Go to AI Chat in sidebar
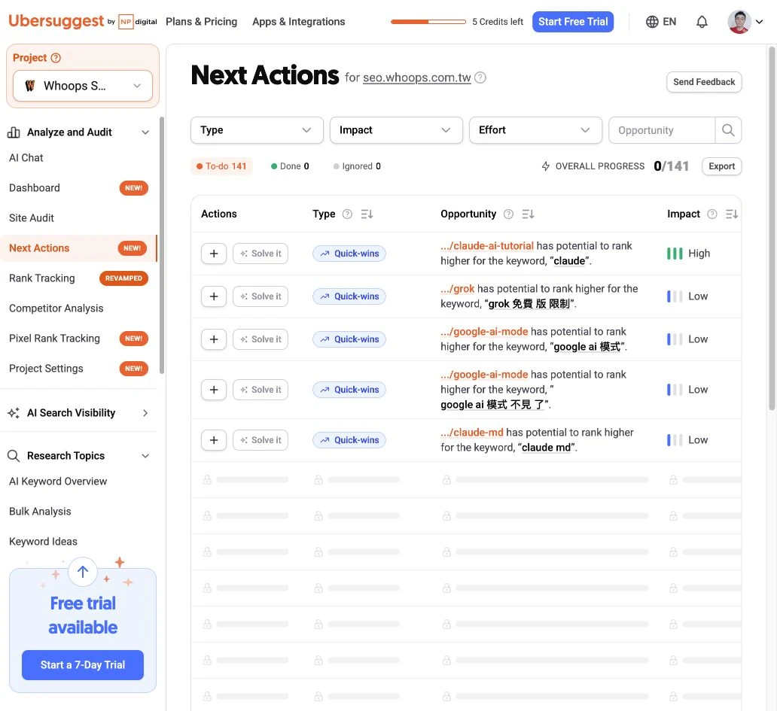Viewport: 777px width, 711px height. tap(26, 158)
